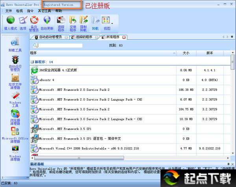Image resolution: width=236 pixels, height=187 pixels.
Task: Collapse the New Programs (新程序: 14) group
Action: 32,62
